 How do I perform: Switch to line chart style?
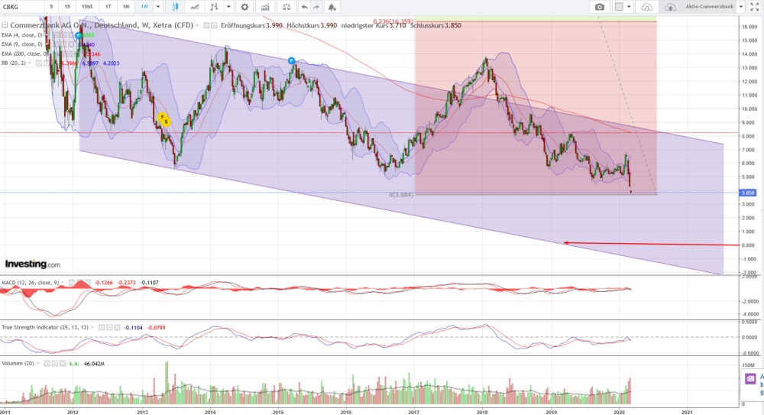tap(194, 7)
